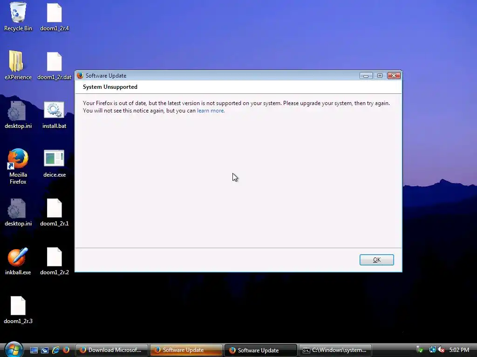
Task: Minimize the Software Update window
Action: tap(366, 76)
